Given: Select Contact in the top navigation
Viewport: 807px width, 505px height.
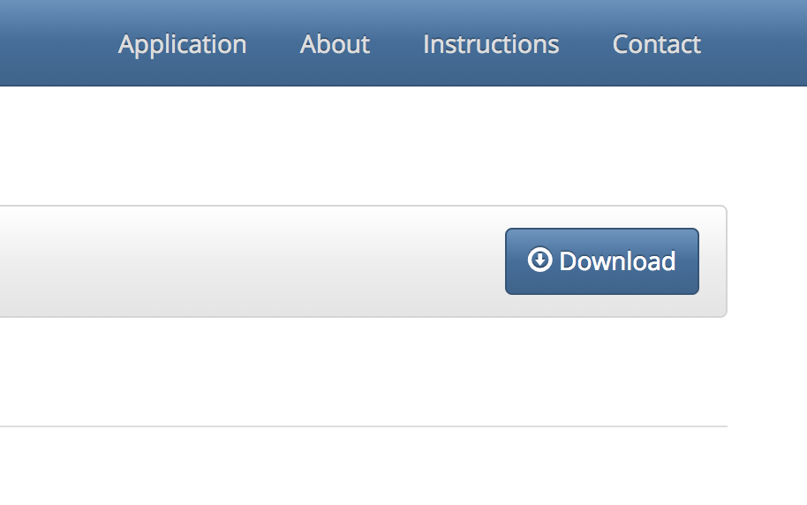Looking at the screenshot, I should click(656, 44).
